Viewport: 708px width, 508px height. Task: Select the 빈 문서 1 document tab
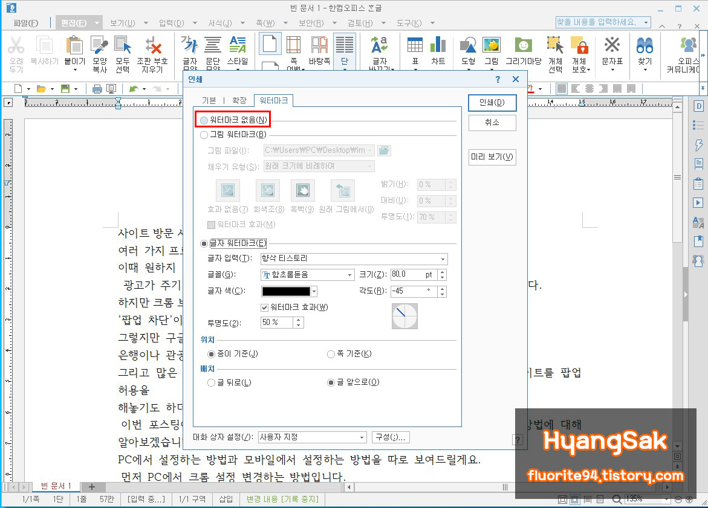point(56,486)
